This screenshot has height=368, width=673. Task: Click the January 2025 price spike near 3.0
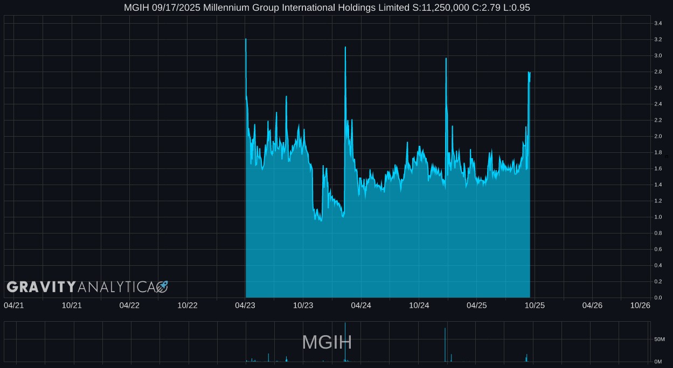pyautogui.click(x=446, y=59)
